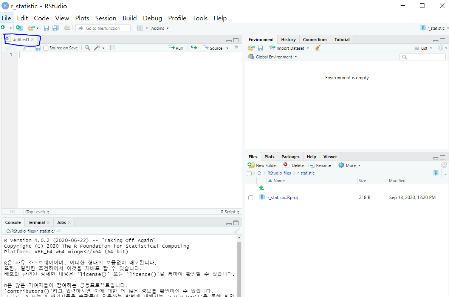
Task: Click the workspace panes grid icon
Action: pyautogui.click(x=140, y=28)
